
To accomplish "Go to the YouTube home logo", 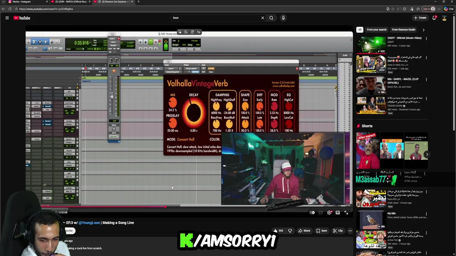I will pyautogui.click(x=22, y=18).
